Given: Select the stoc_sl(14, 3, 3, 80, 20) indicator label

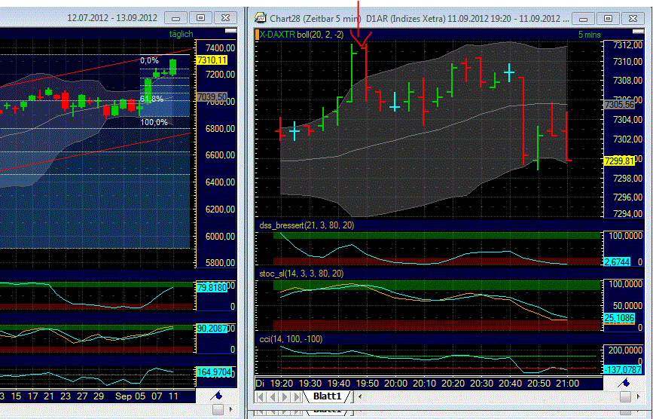Looking at the screenshot, I should pos(301,274).
